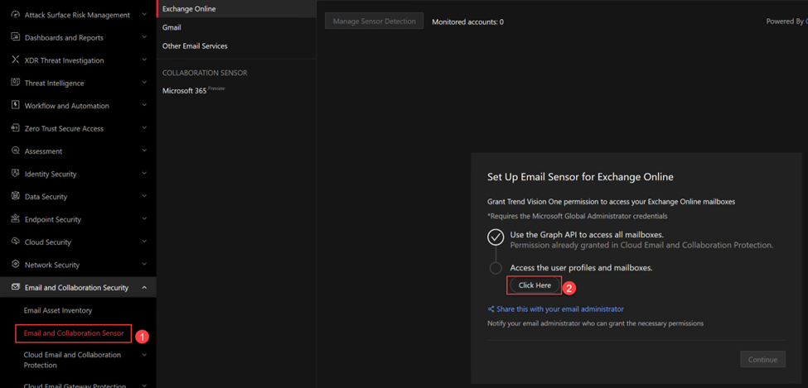Click 'Permission already granted' note text
Screen dimensions: 808x388
(x=641, y=246)
